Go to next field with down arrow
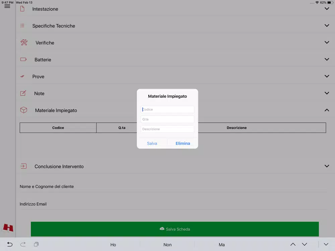Viewport: 335px width, 251px height. [305, 244]
